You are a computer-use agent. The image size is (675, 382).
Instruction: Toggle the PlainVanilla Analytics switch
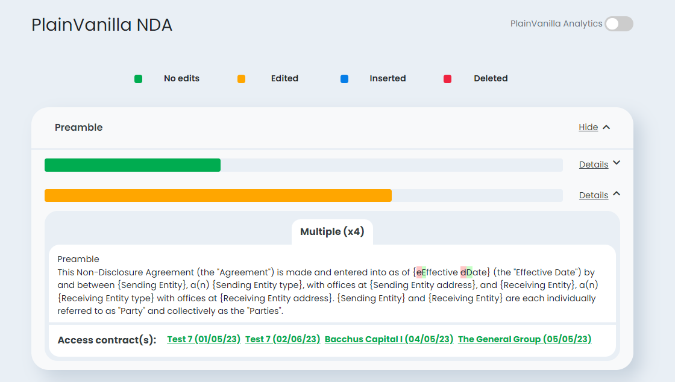[619, 24]
